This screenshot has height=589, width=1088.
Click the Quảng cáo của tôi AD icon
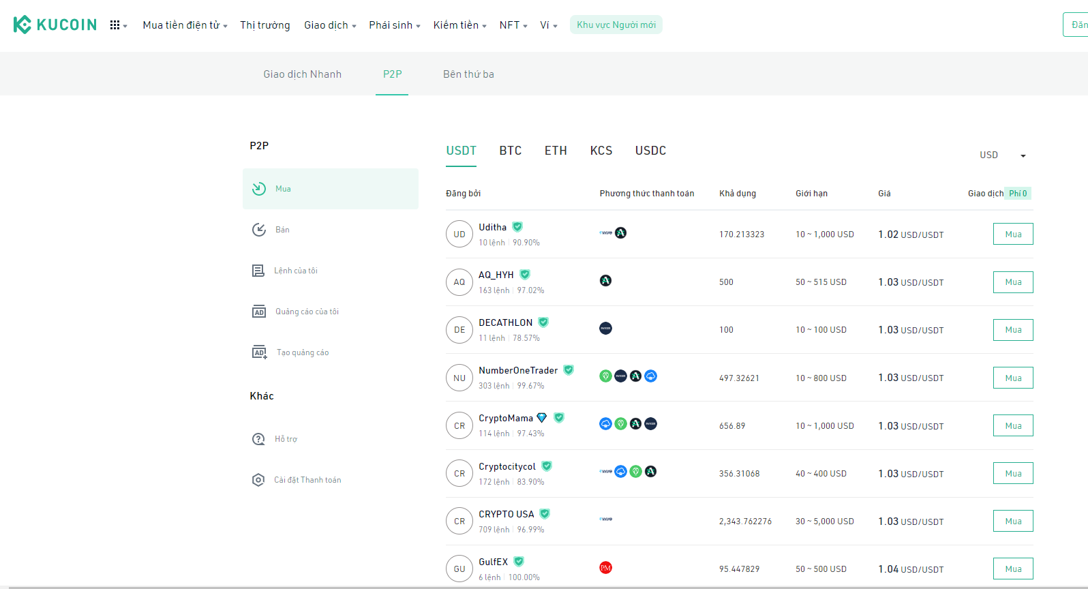point(259,312)
